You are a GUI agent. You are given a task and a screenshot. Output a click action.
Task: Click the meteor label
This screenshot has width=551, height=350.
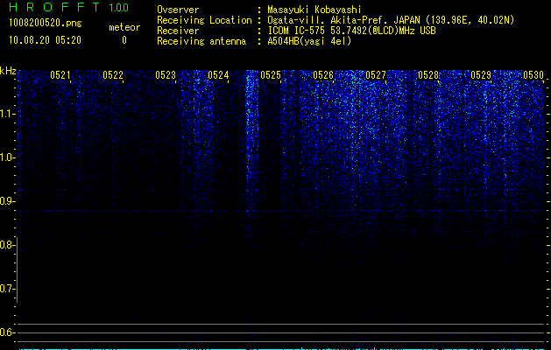tap(124, 27)
